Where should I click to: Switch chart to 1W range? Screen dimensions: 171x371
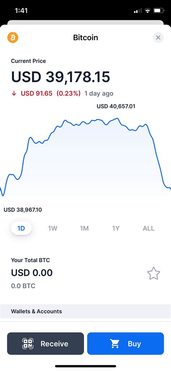coord(53,228)
